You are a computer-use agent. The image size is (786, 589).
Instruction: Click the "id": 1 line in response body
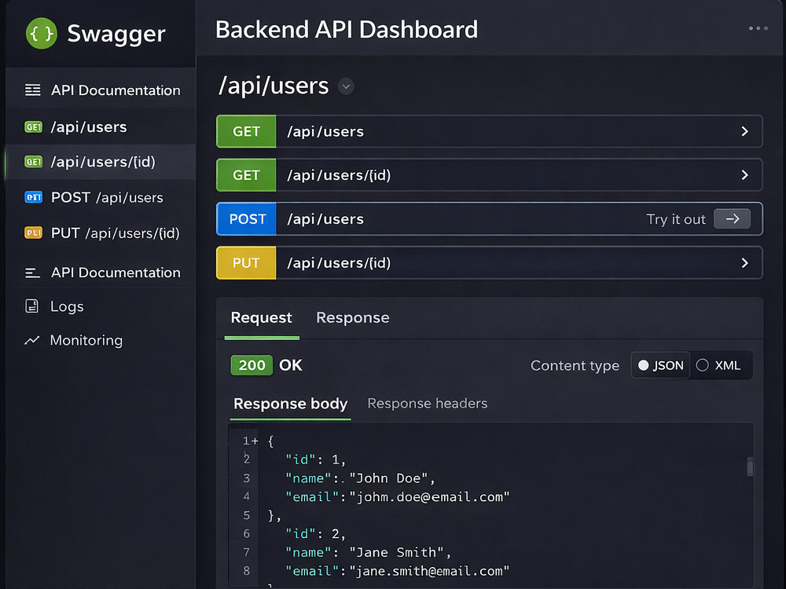point(315,459)
